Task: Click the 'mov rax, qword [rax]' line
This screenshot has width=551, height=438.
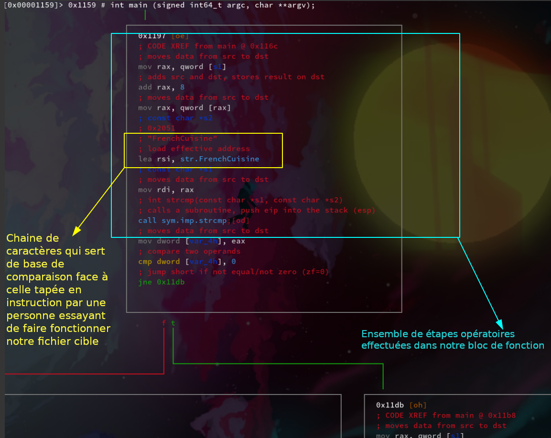Action: [184, 108]
